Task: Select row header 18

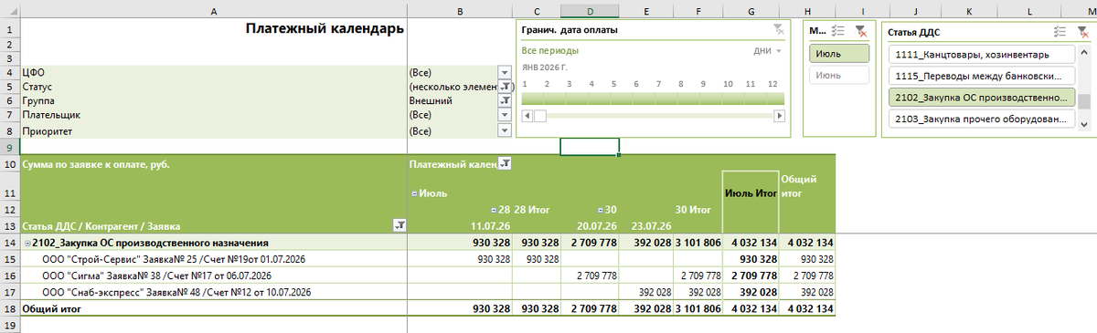Action: [x=9, y=309]
